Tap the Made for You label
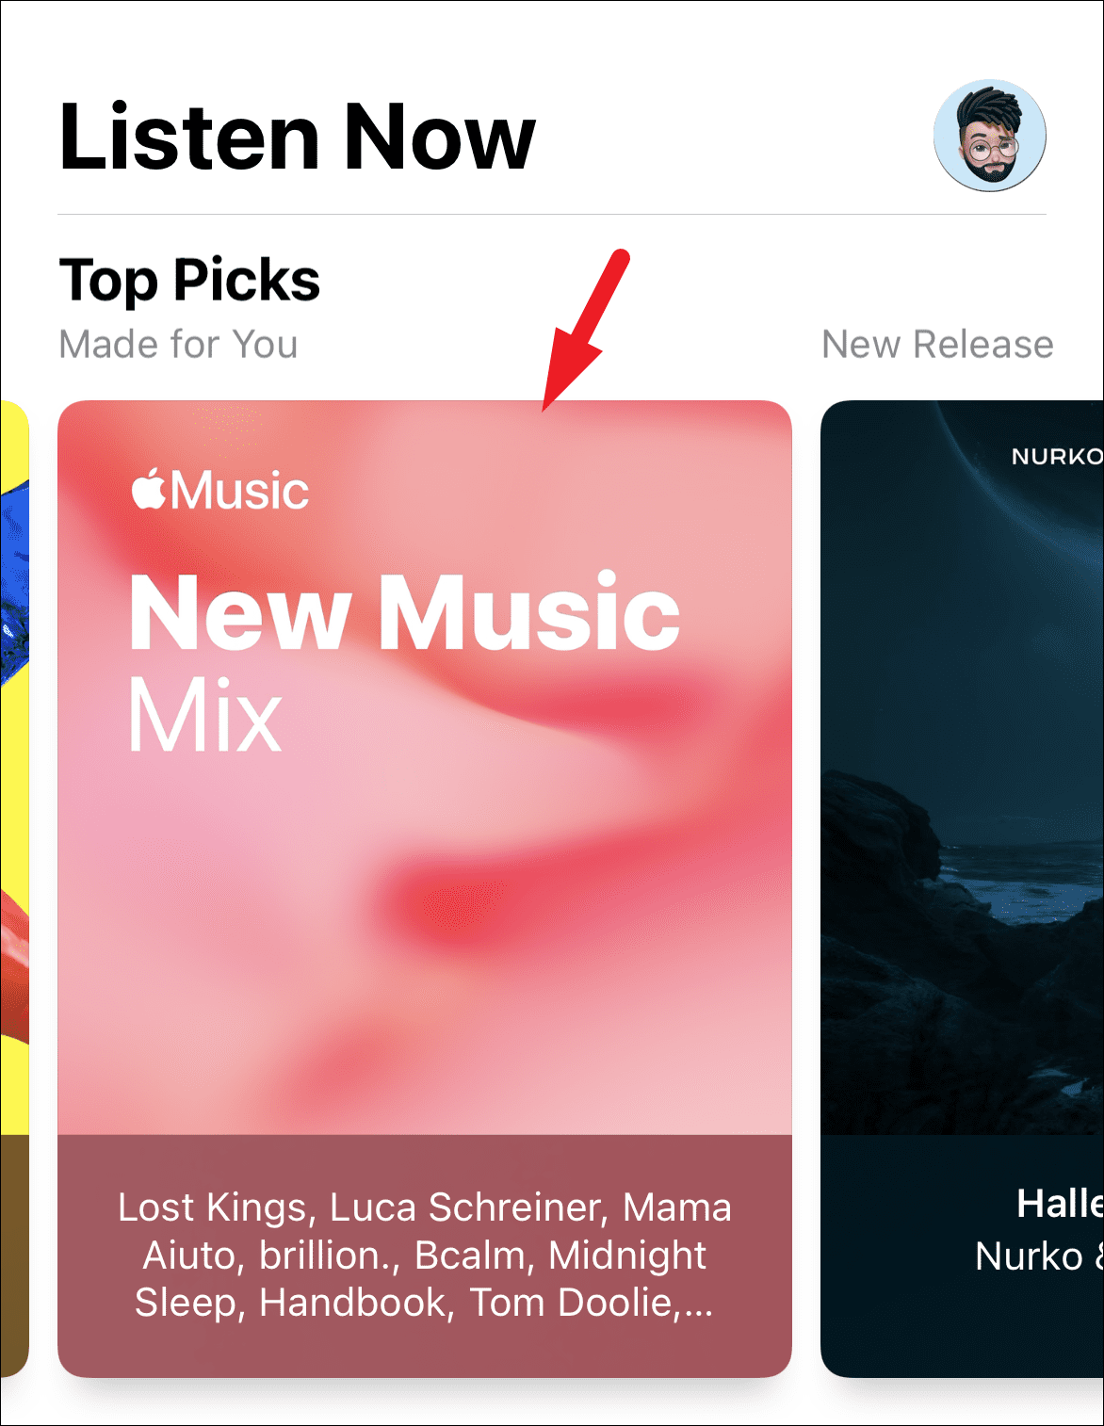This screenshot has width=1104, height=1426. coord(178,345)
